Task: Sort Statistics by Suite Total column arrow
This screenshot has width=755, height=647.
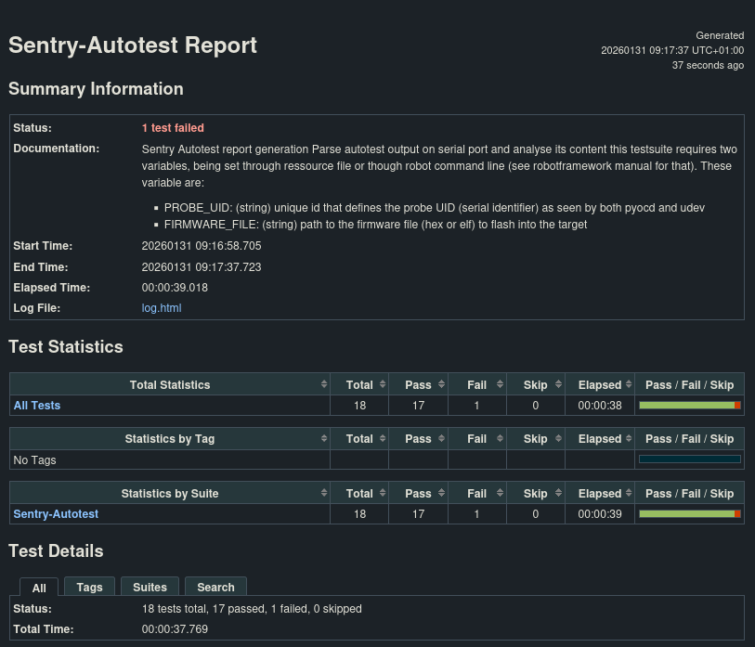Action: [x=383, y=493]
